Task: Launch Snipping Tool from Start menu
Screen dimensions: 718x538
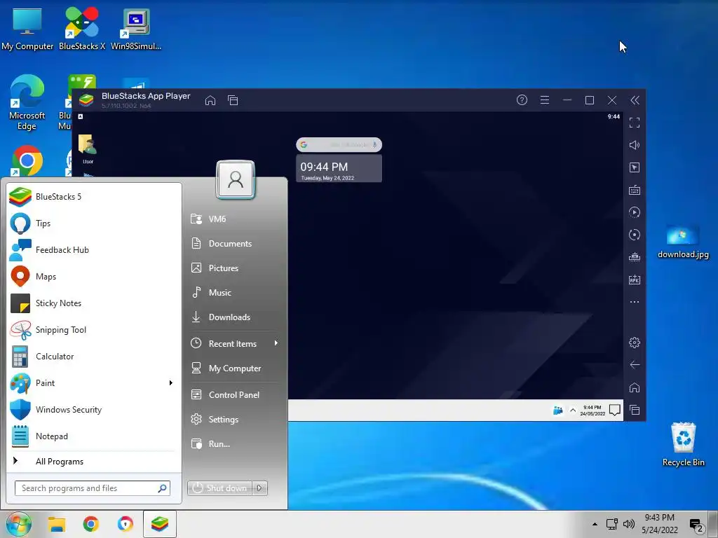Action: pos(94,330)
